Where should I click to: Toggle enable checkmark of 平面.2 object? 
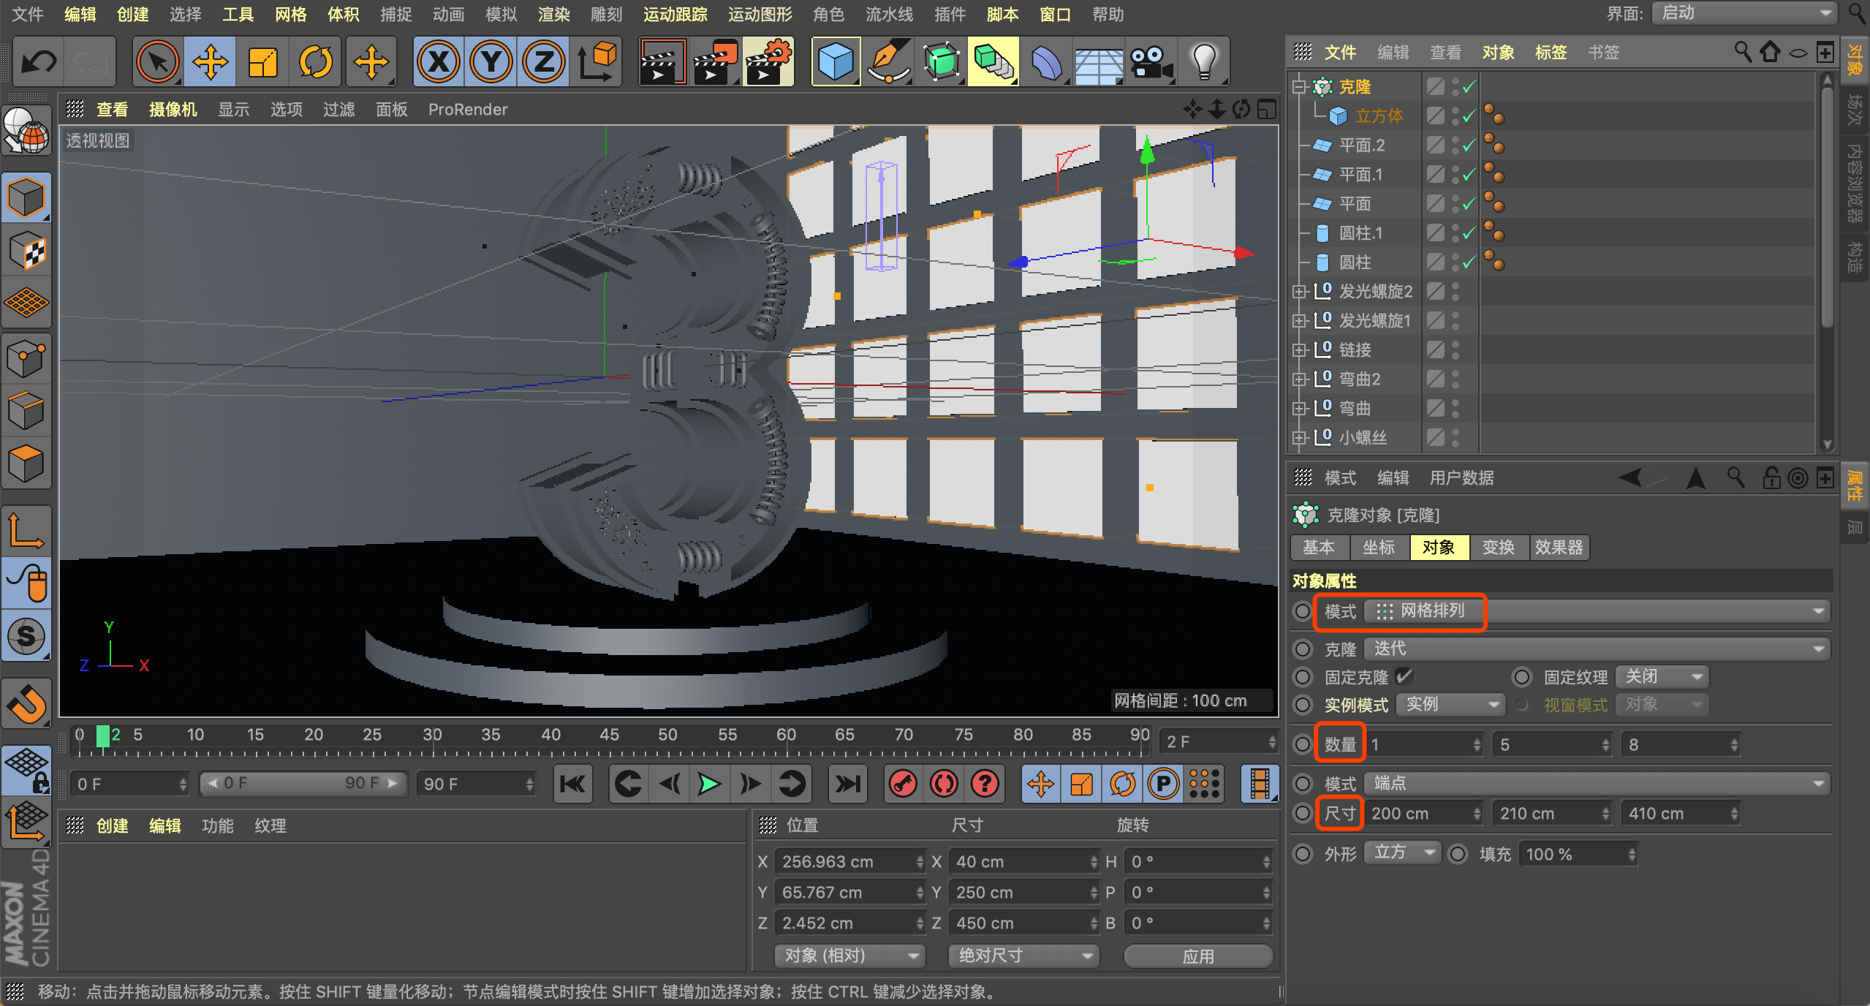[x=1469, y=145]
